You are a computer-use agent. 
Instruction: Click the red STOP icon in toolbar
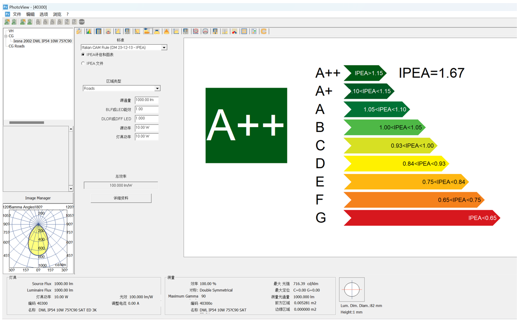(x=82, y=22)
